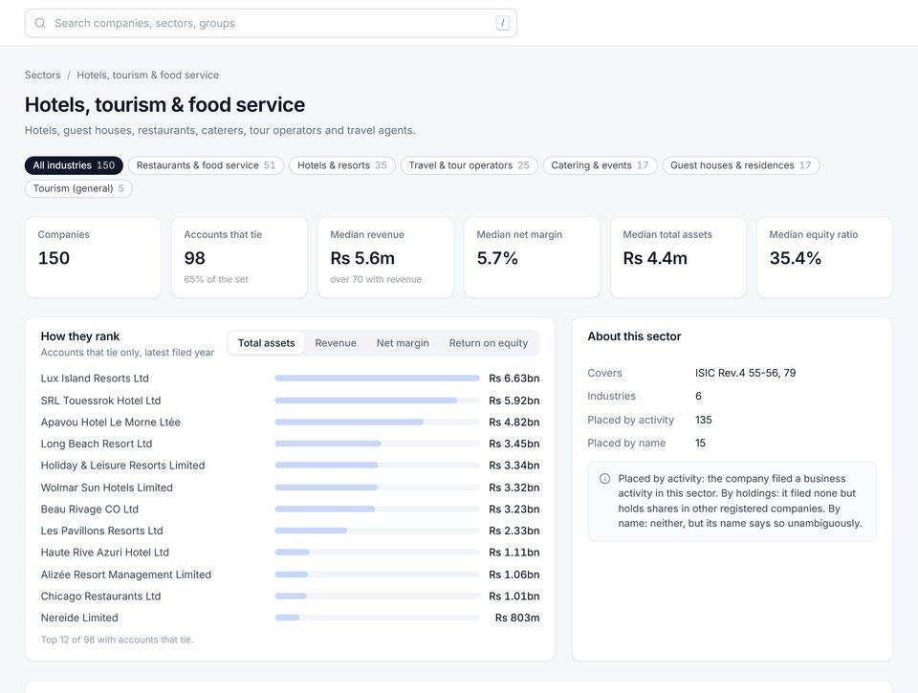
Task: Click the Rs 4.82bn value
Action: pos(514,422)
